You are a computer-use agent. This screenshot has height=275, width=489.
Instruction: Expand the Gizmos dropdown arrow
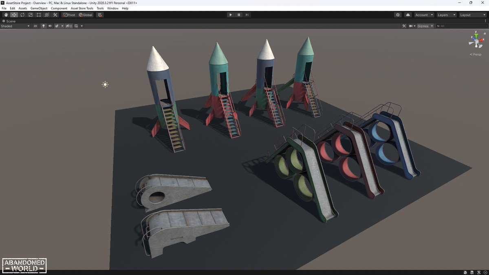(x=432, y=26)
